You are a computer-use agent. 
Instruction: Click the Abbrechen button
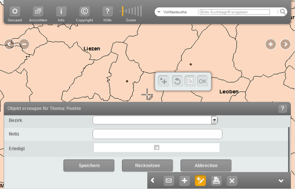pyautogui.click(x=206, y=166)
